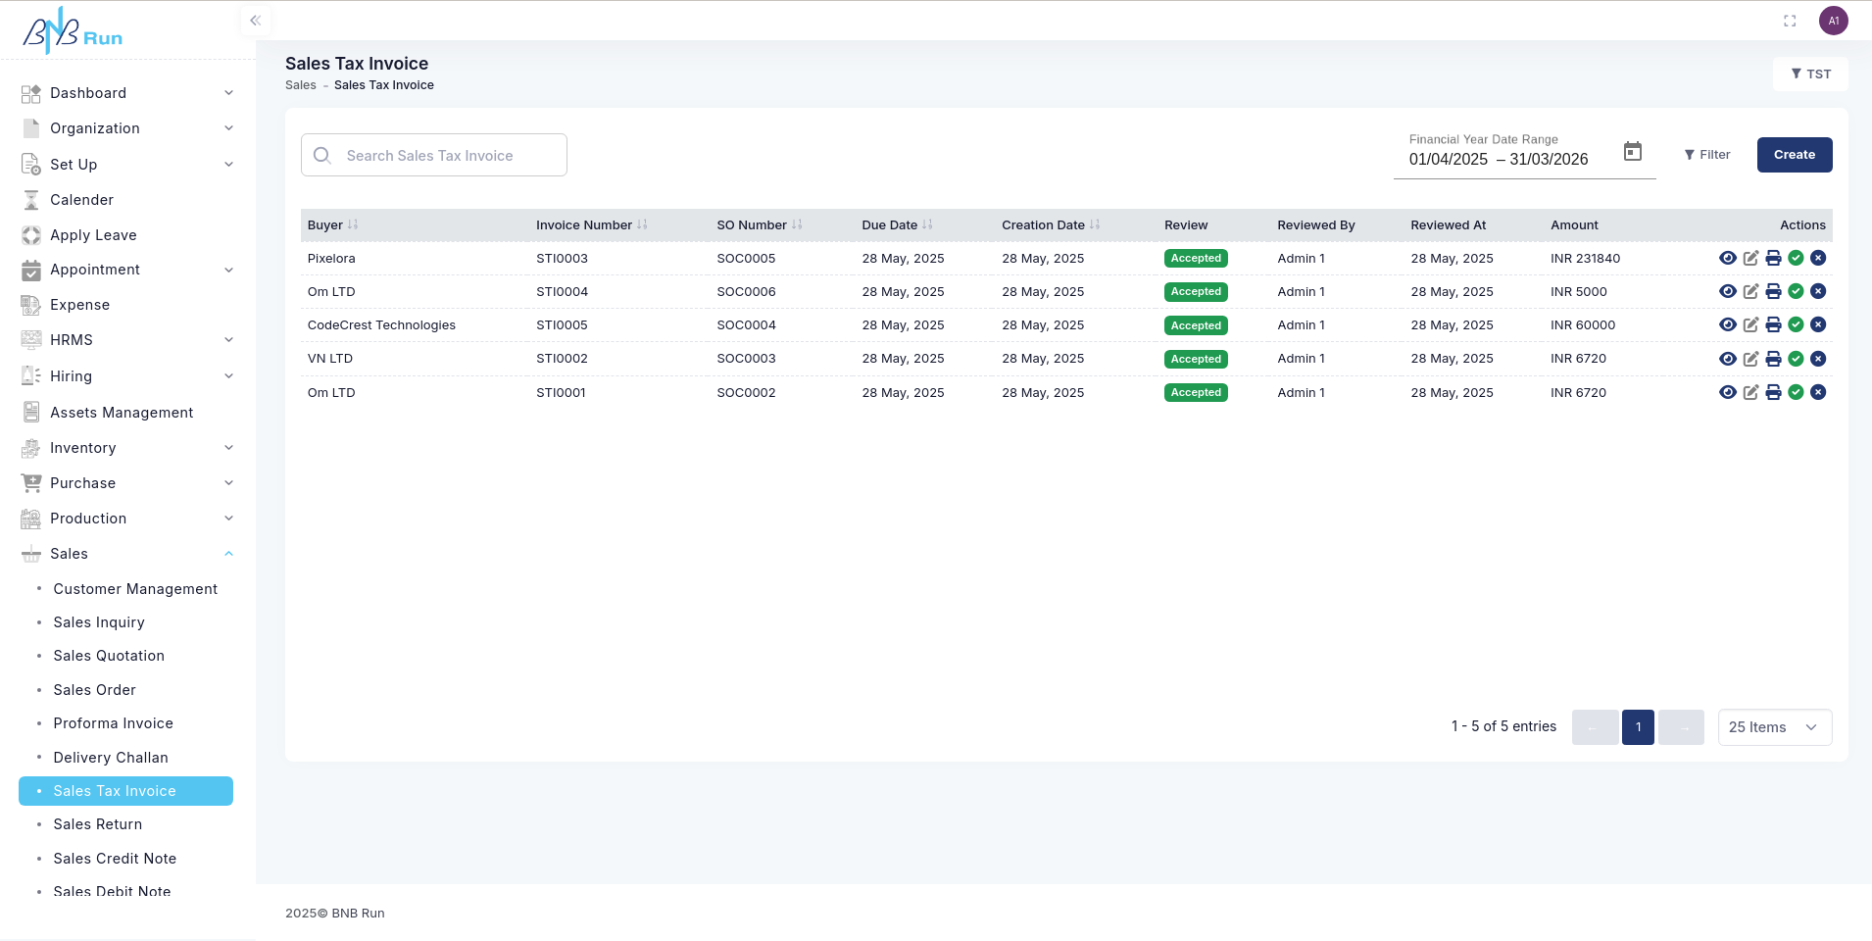Go to Sales Quotation
Image resolution: width=1872 pixels, height=941 pixels.
109,656
